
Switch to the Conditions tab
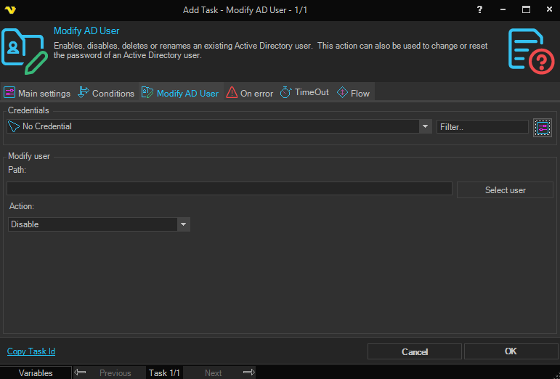[x=106, y=93]
